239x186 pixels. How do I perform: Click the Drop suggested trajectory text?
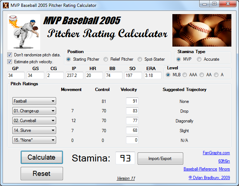click(x=184, y=111)
